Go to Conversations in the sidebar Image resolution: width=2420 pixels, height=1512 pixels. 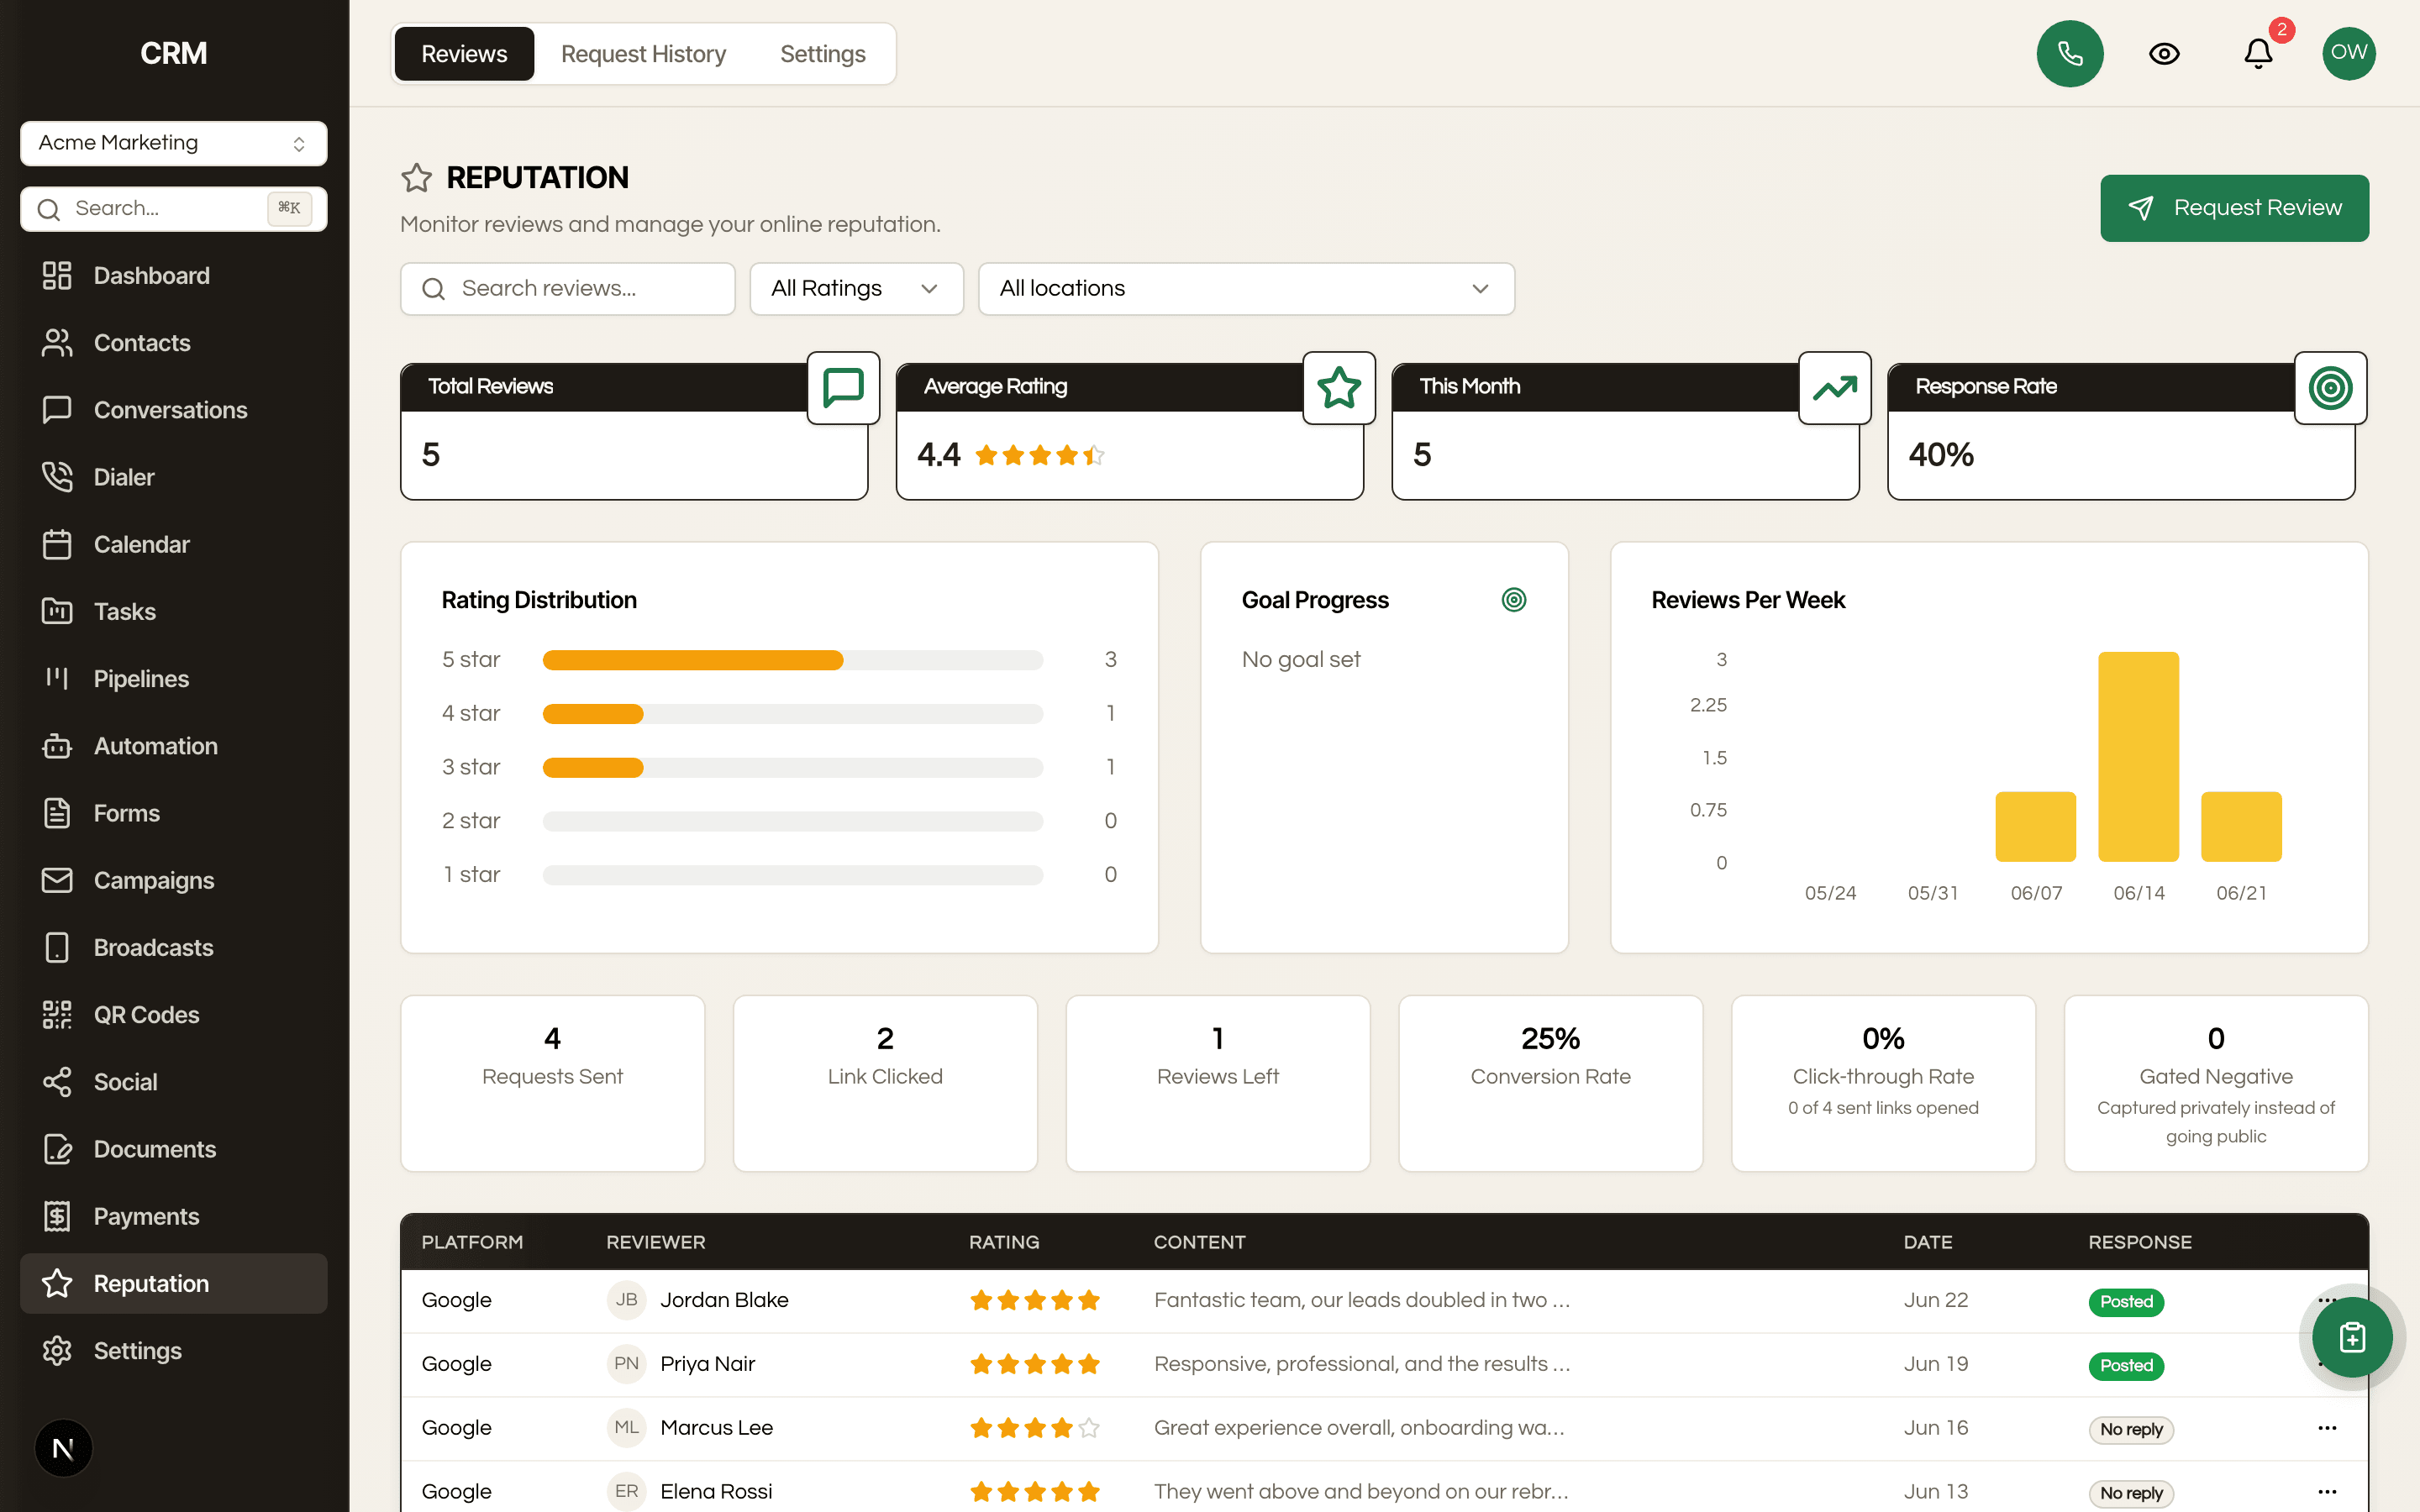[173, 410]
